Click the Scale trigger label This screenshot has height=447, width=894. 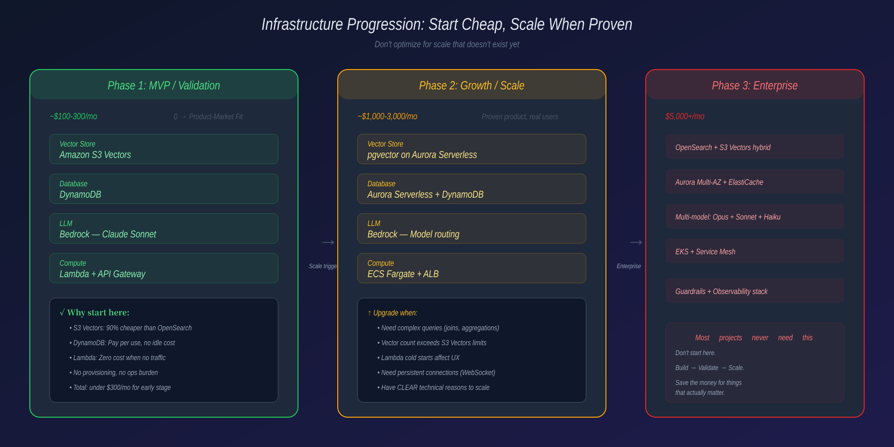pyautogui.click(x=323, y=266)
